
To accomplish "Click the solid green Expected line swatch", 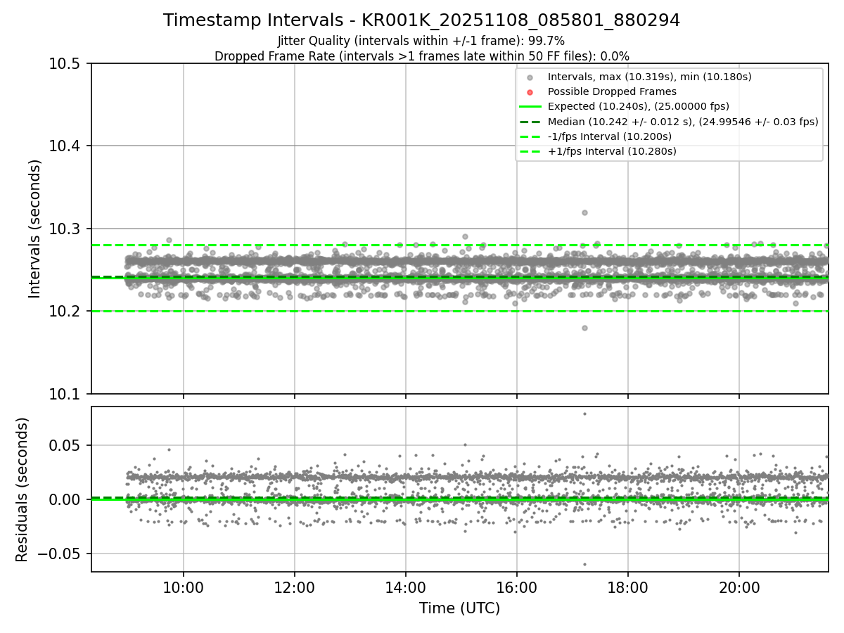I will [530, 106].
